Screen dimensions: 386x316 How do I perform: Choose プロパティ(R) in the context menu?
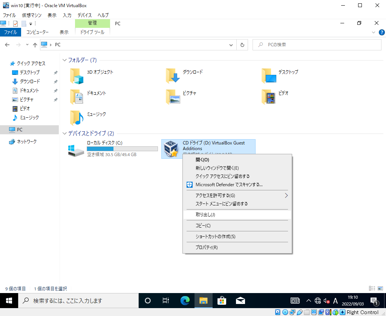(237, 248)
